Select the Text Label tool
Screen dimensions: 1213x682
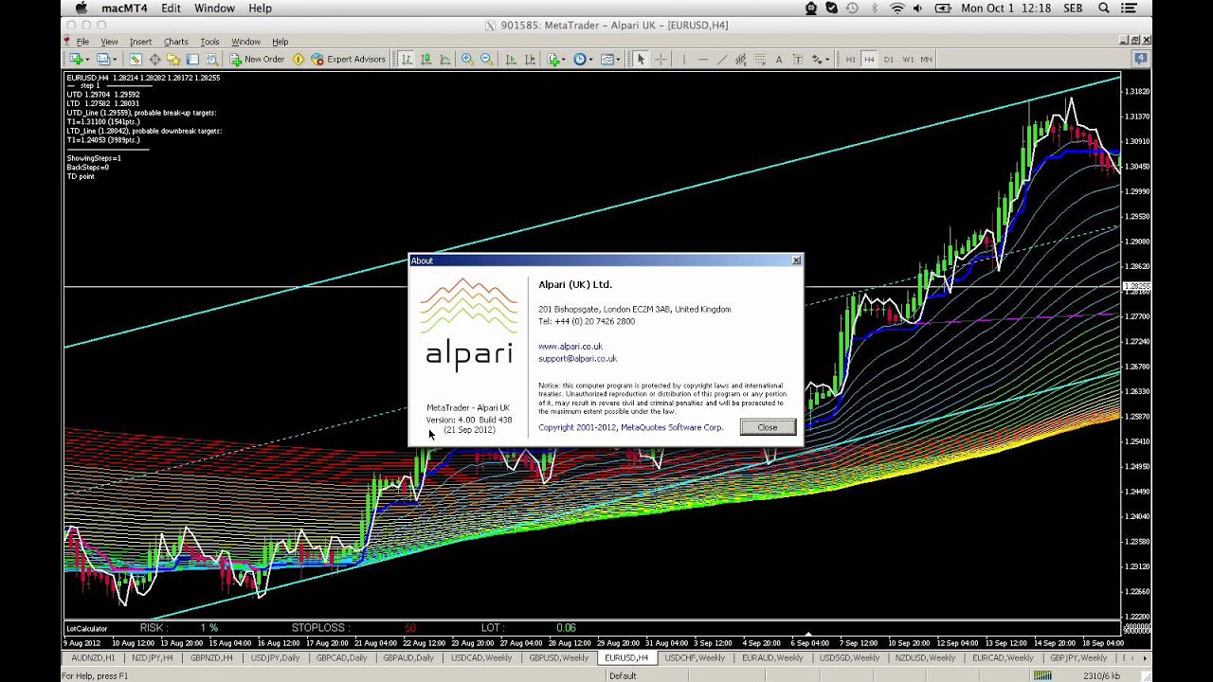(798, 59)
